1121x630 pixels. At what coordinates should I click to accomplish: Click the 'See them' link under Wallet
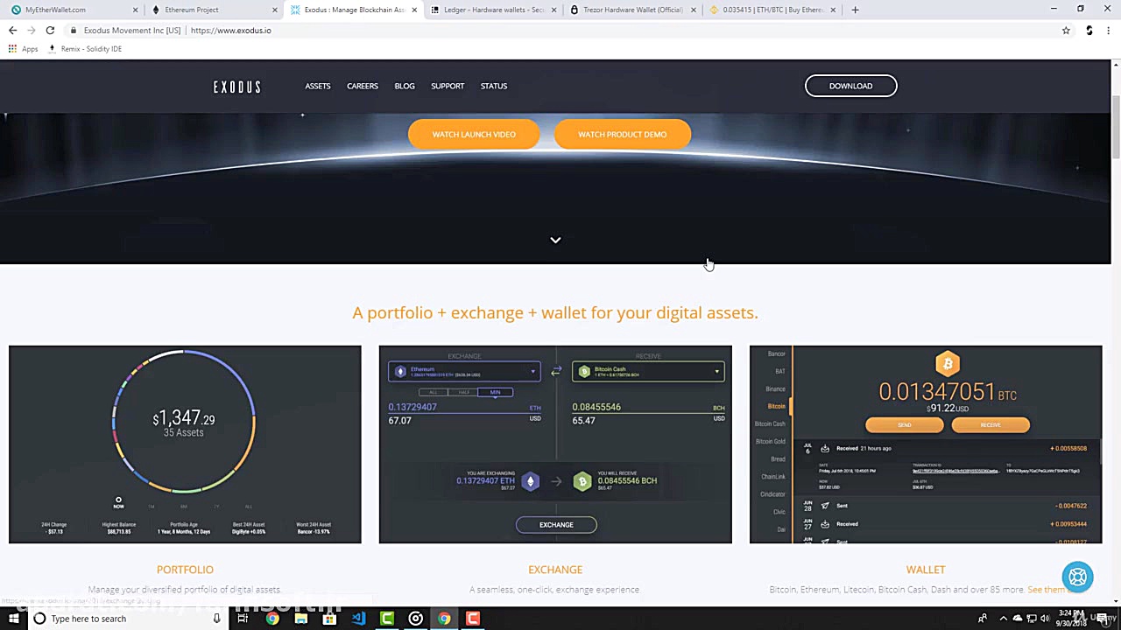coord(1047,590)
